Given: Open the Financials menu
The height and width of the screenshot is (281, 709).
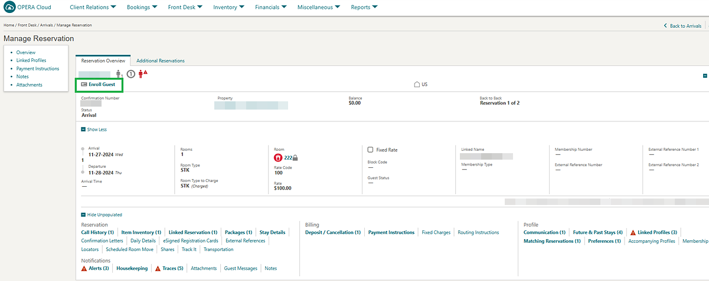Looking at the screenshot, I should pos(271,8).
